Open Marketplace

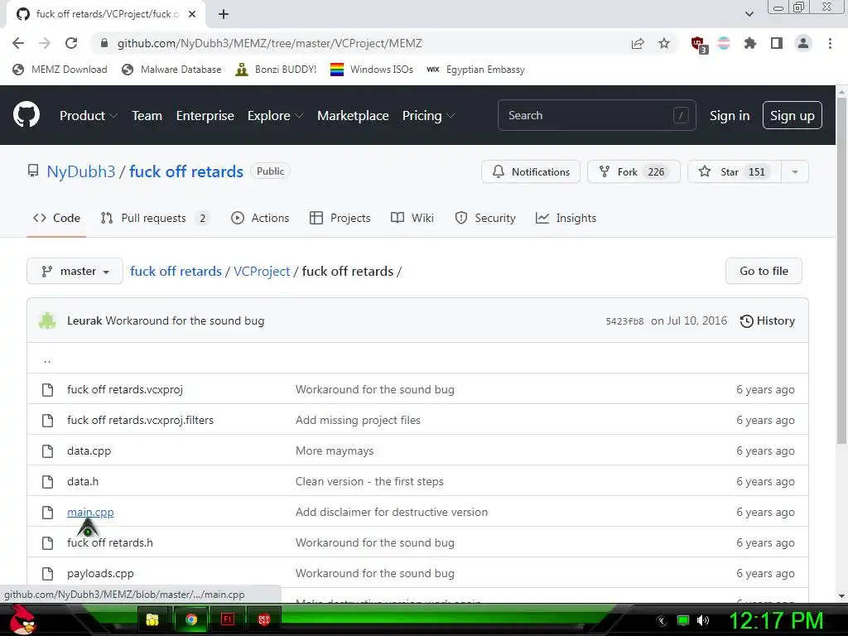353,115
